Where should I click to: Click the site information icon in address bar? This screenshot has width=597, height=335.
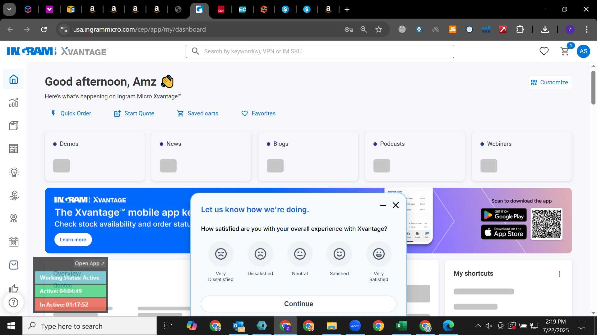(x=64, y=29)
